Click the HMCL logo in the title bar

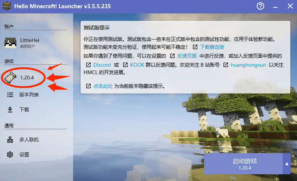click(7, 6)
